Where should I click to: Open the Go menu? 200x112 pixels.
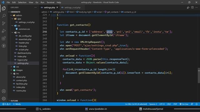(37, 2)
